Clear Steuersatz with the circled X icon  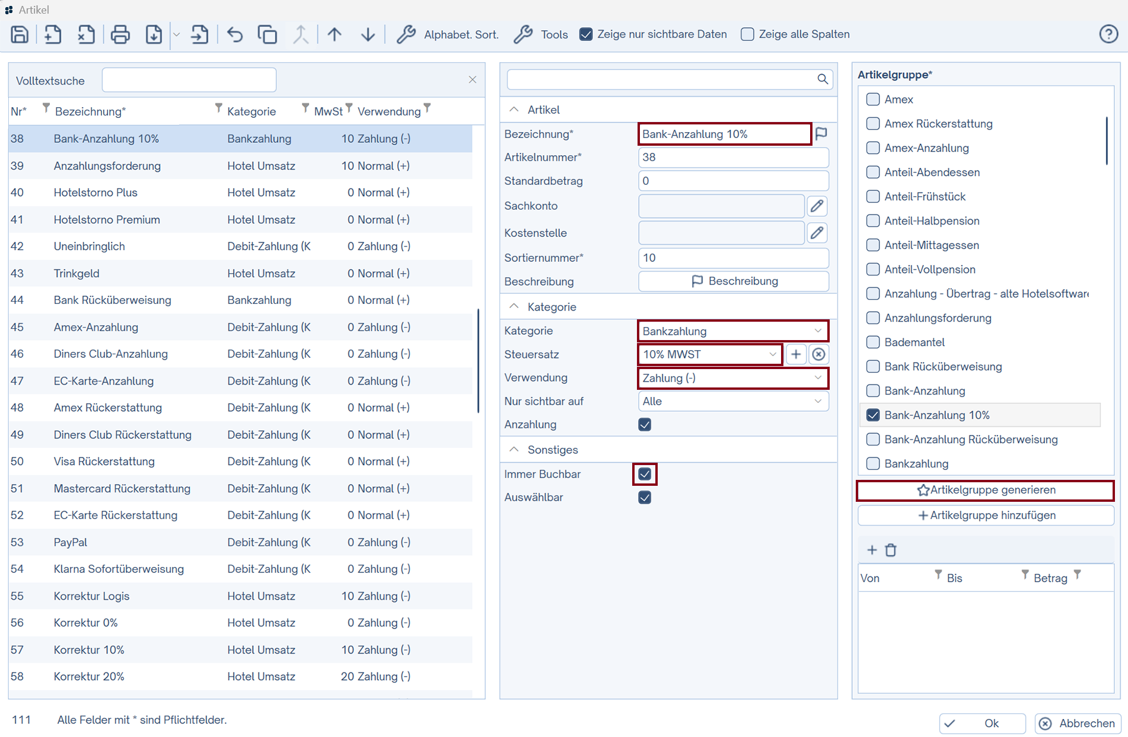click(x=818, y=354)
